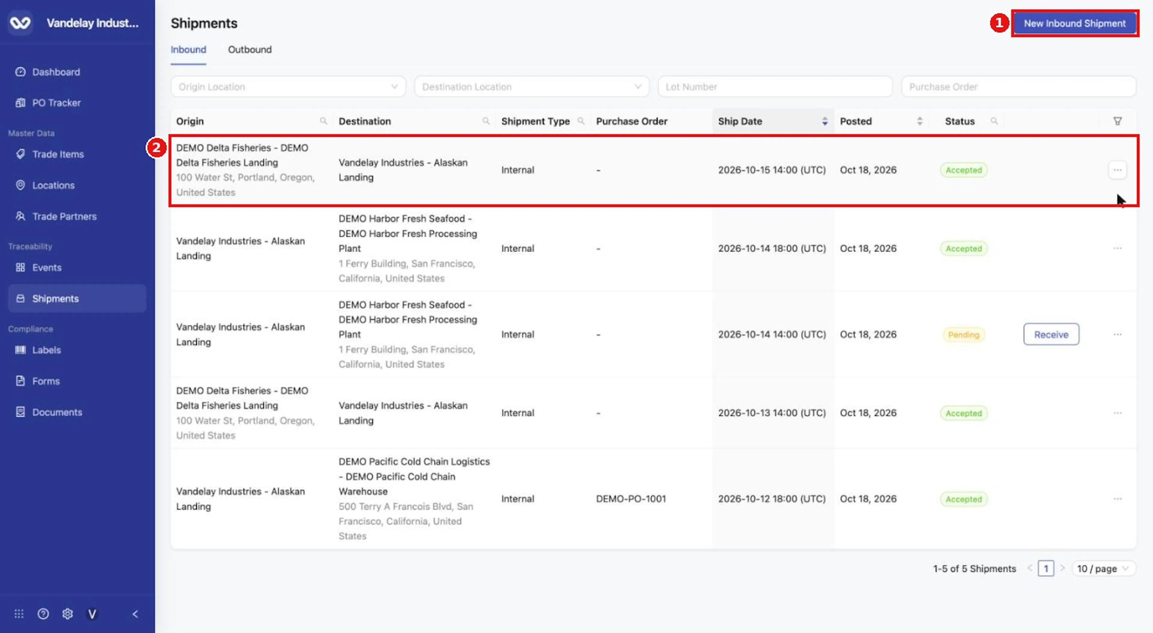Click the Receive button for the Pending shipment
Image resolution: width=1153 pixels, height=633 pixels.
[1051, 335]
